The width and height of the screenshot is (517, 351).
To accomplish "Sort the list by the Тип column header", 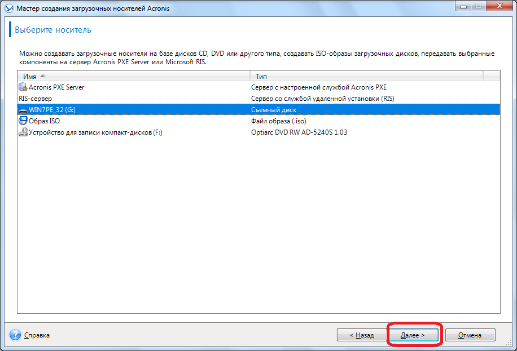I will pos(367,77).
